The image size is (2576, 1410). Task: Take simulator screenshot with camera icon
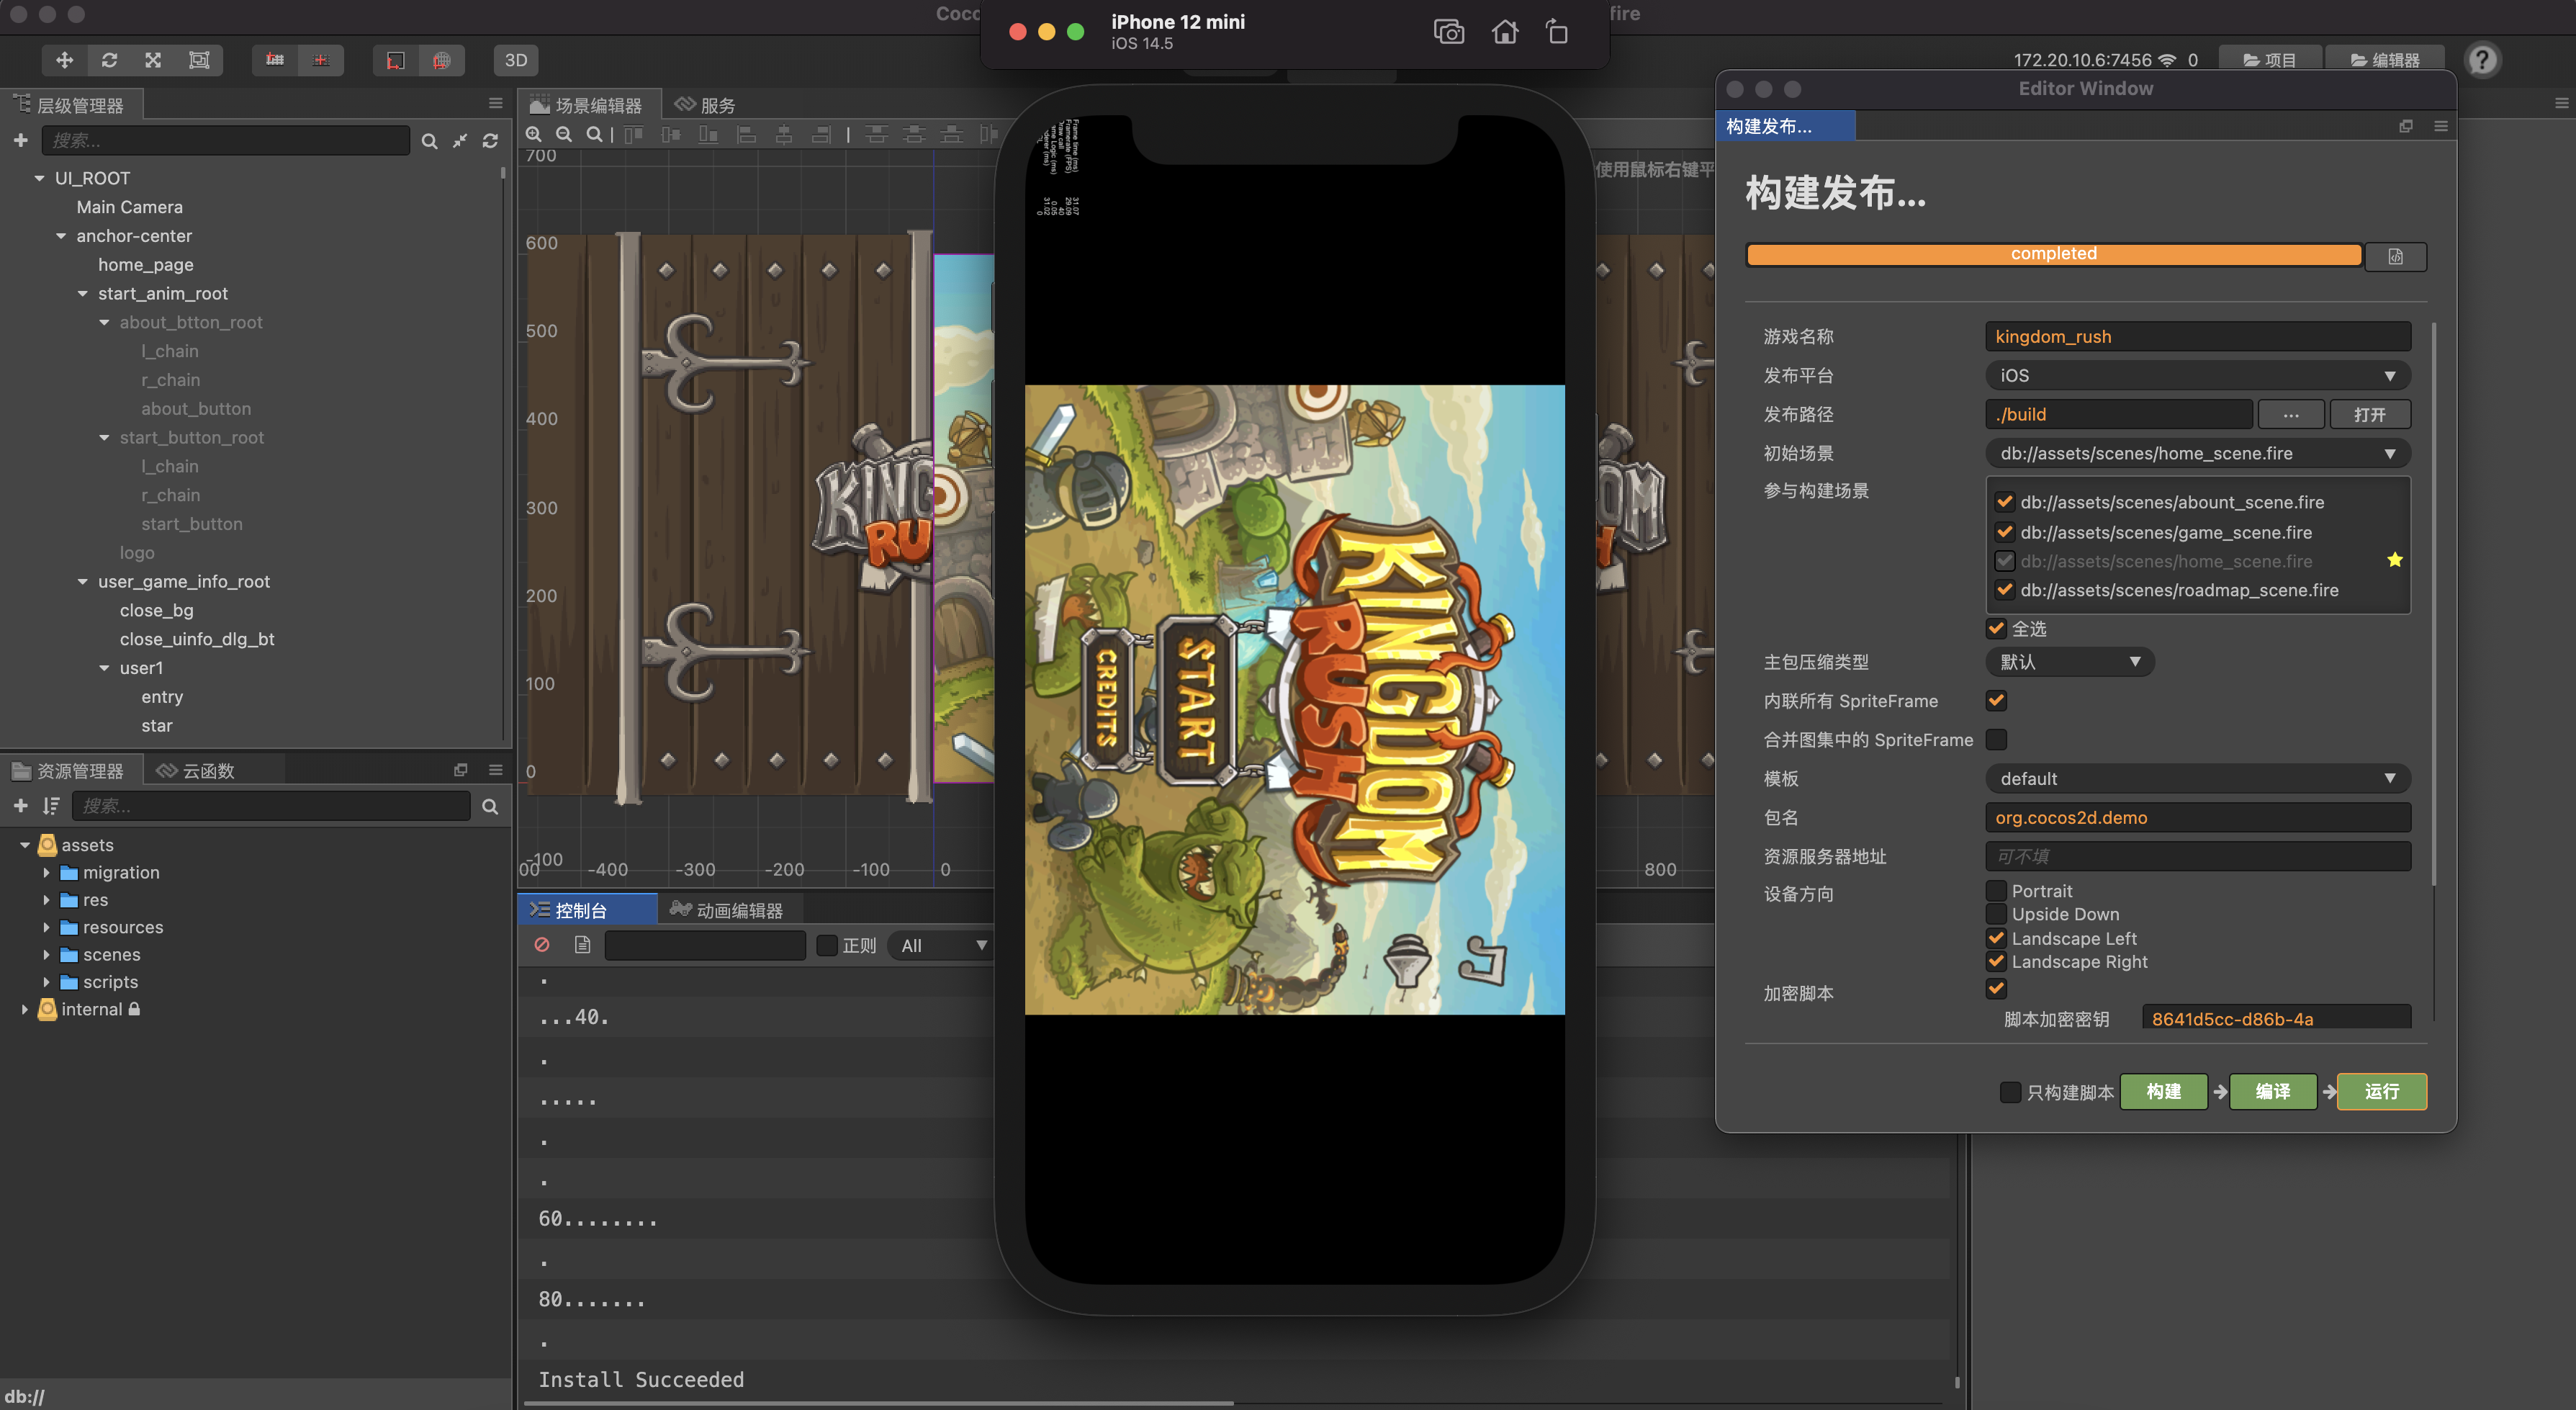point(1448,32)
